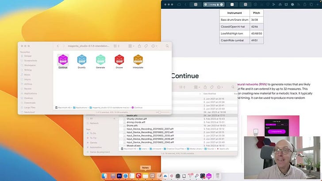Click the Tags icon in the magenta_studio Finder toolbar
The height and width of the screenshot is (181, 322).
(146, 46)
